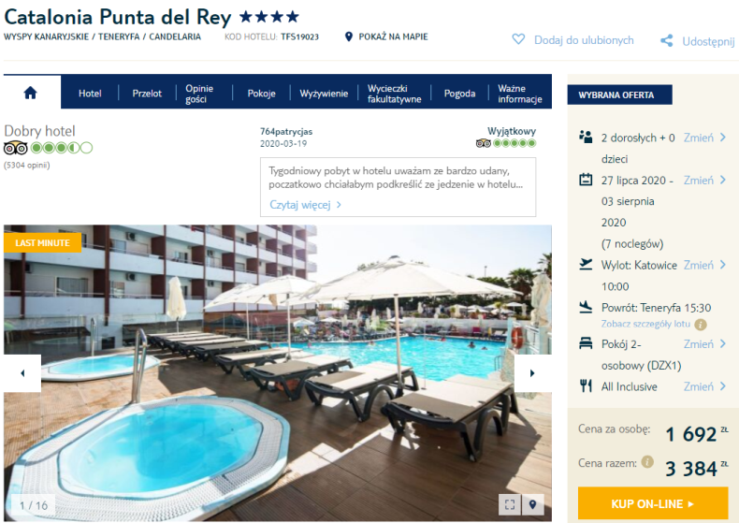The width and height of the screenshot is (739, 523).
Task: Click the KUP ON-LINE button
Action: tap(653, 503)
